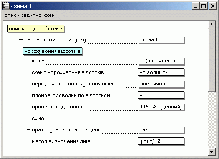Open the 'факт/365' day method field

tap(161, 141)
